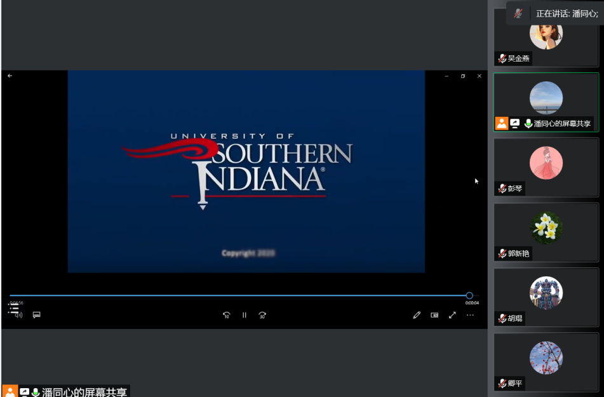Enter fullscreen with the expand arrows

[452, 315]
